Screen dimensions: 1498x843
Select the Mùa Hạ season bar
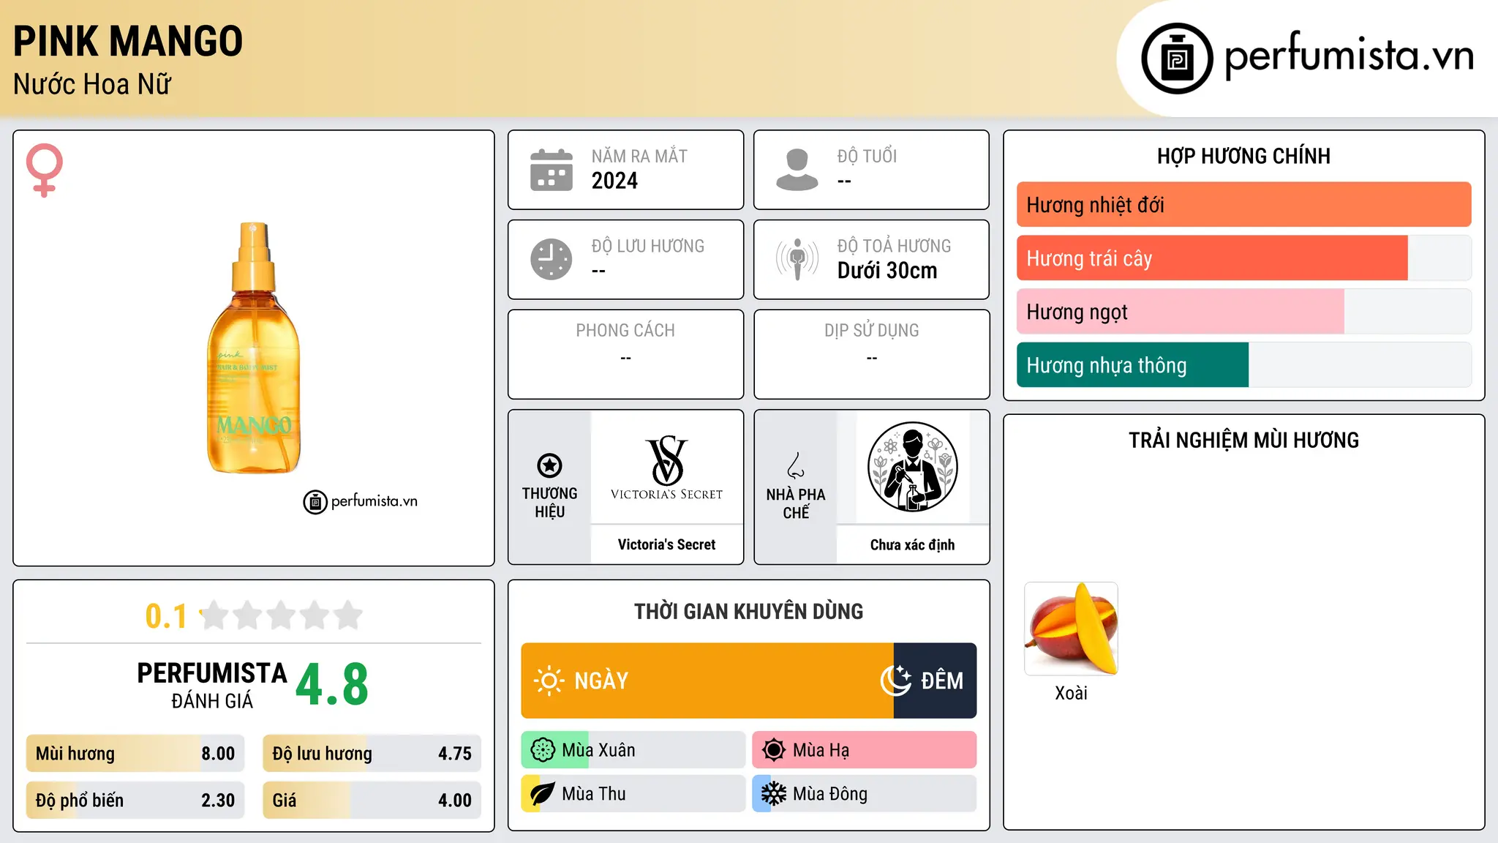click(865, 750)
